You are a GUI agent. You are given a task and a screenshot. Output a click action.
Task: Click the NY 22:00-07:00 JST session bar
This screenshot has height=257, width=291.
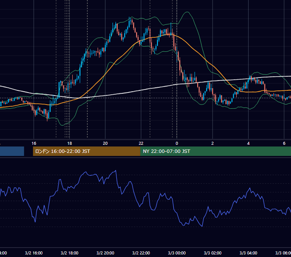tap(215, 151)
